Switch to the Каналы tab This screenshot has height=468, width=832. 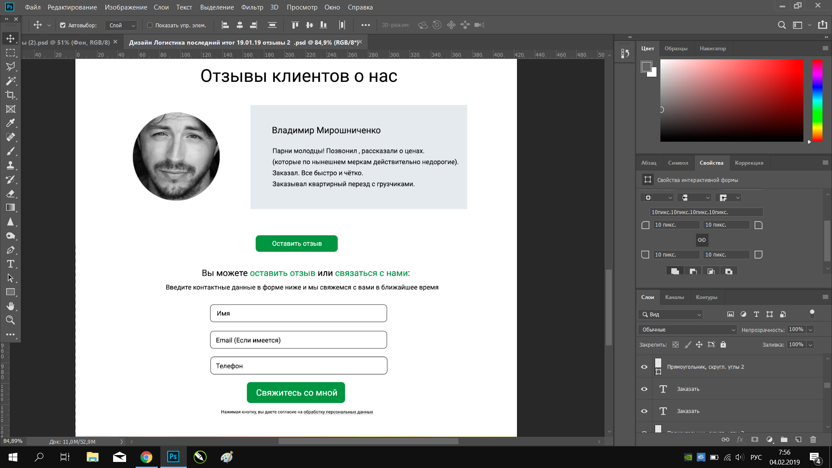click(675, 297)
